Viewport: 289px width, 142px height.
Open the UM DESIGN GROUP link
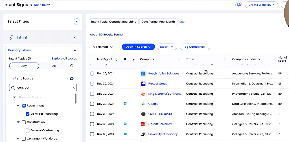161,114
